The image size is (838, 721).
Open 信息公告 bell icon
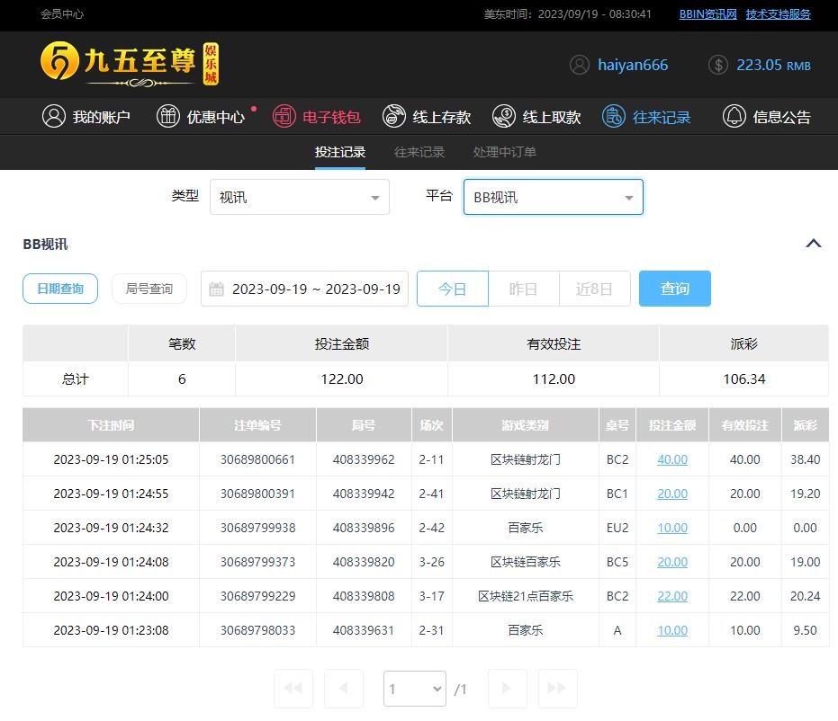(734, 116)
